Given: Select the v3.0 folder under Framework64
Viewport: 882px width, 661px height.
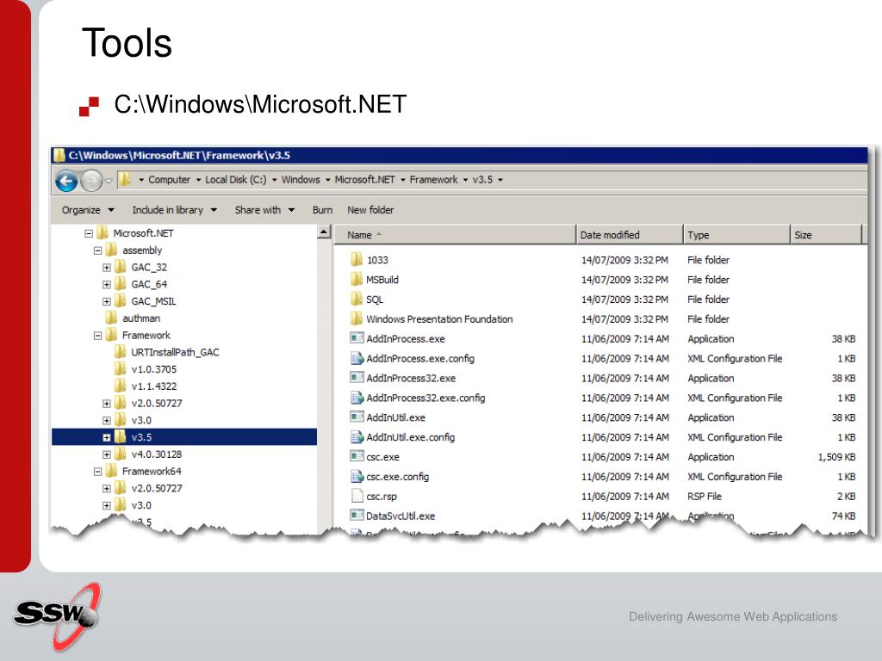Looking at the screenshot, I should tap(141, 504).
